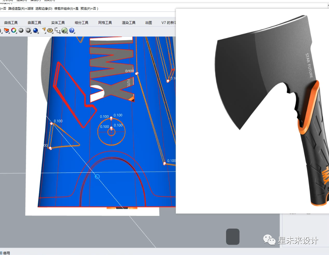Launch the green round Grasshopper icon
The width and height of the screenshot is (329, 255).
point(64,30)
